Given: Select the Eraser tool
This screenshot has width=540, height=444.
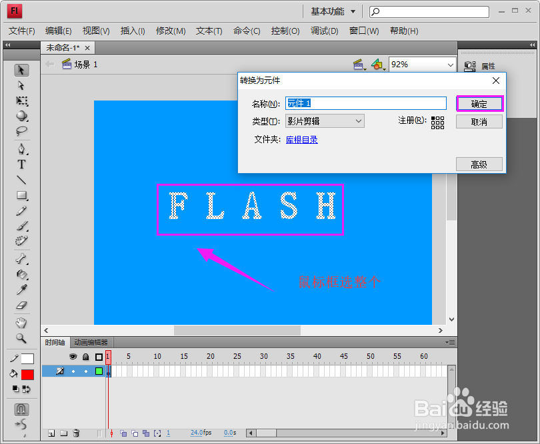Looking at the screenshot, I should click(x=22, y=305).
